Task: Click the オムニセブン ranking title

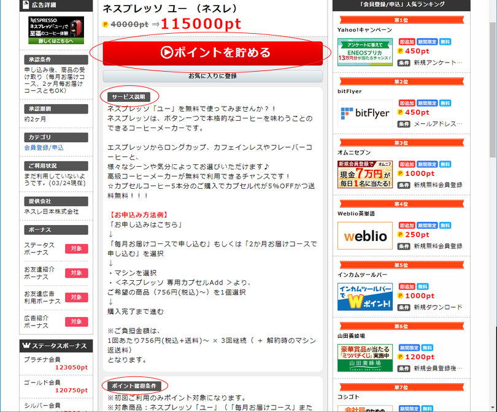Action: (354, 152)
